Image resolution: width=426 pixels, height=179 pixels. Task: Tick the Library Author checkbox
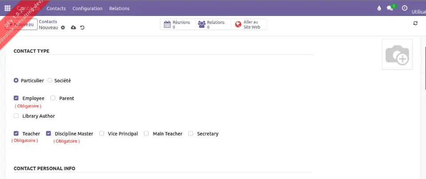(16, 116)
